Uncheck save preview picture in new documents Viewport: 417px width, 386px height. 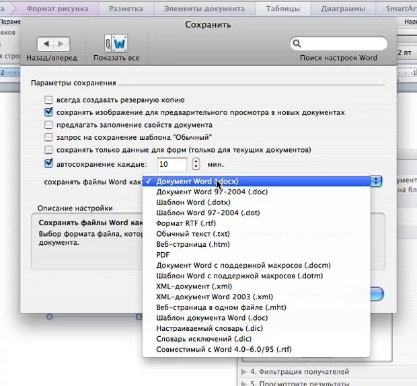[48, 112]
